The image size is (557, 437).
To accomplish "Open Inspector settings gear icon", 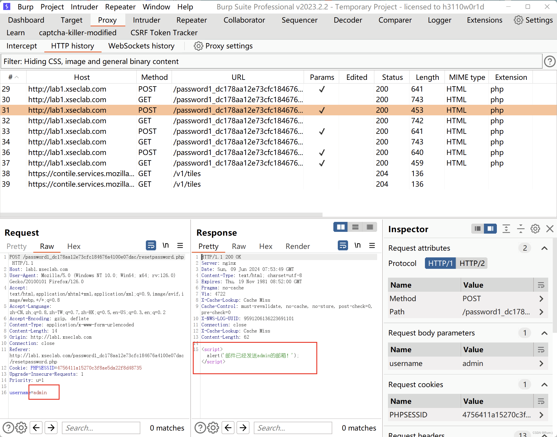I will point(535,229).
